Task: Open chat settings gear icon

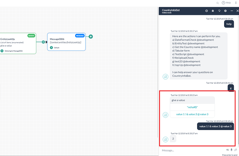Action: 225,11
